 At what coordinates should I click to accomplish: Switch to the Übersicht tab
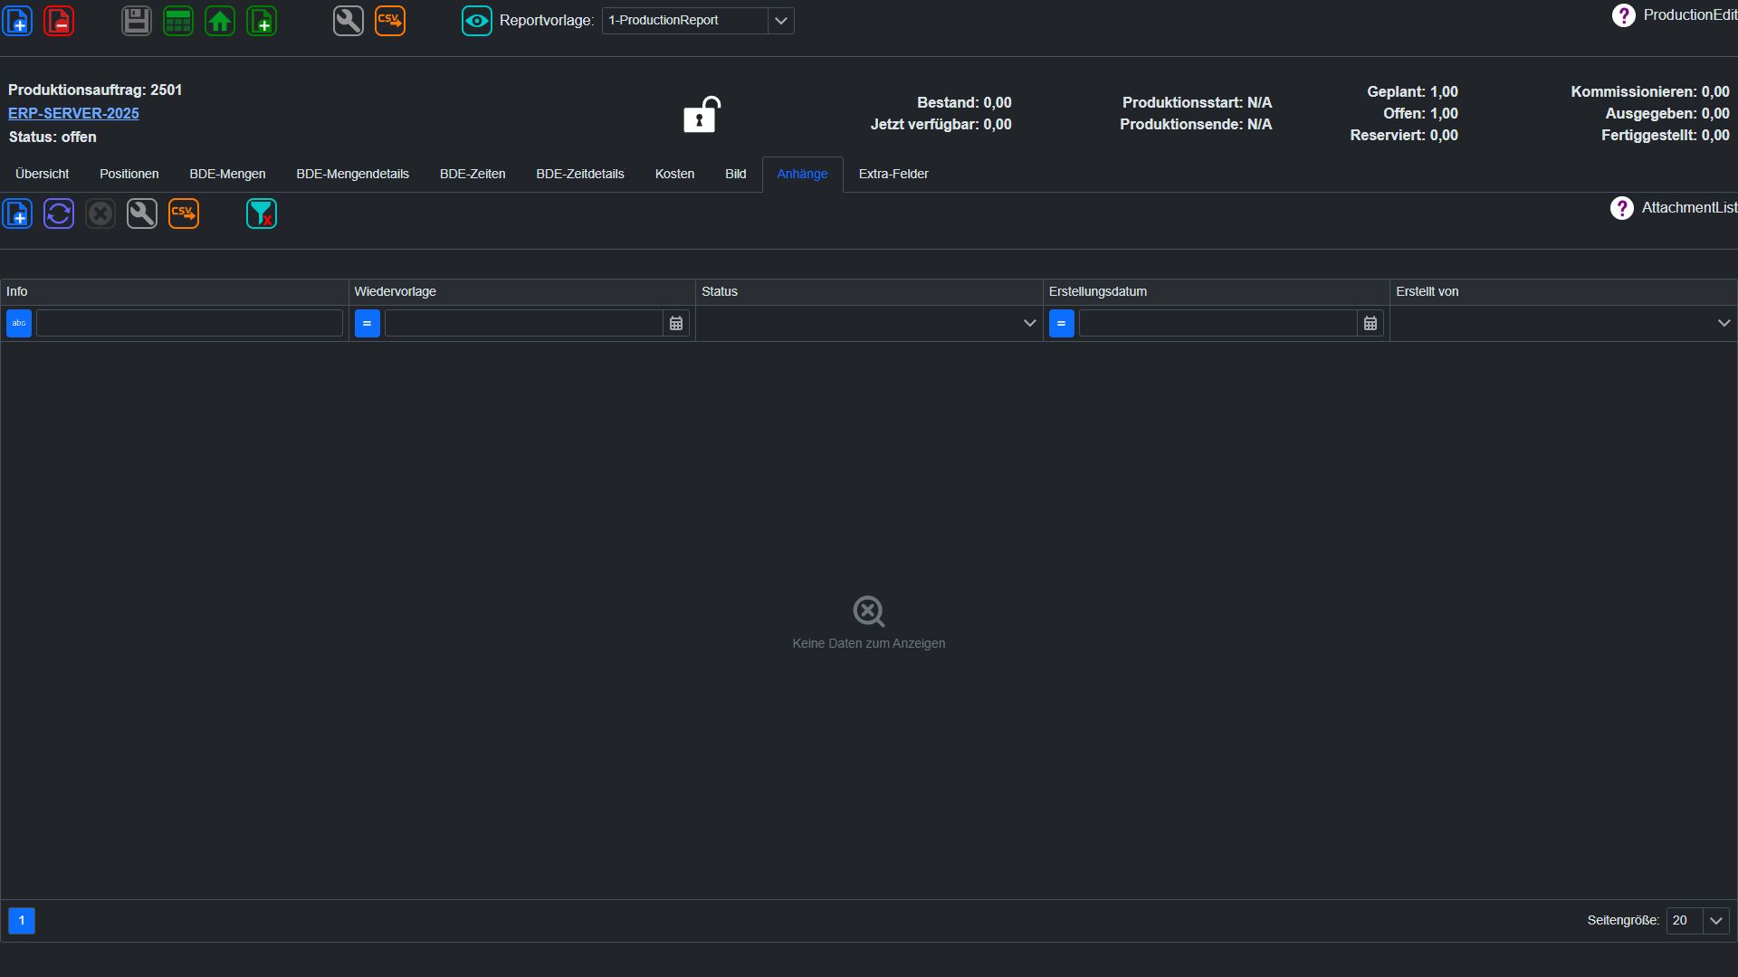[x=43, y=174]
